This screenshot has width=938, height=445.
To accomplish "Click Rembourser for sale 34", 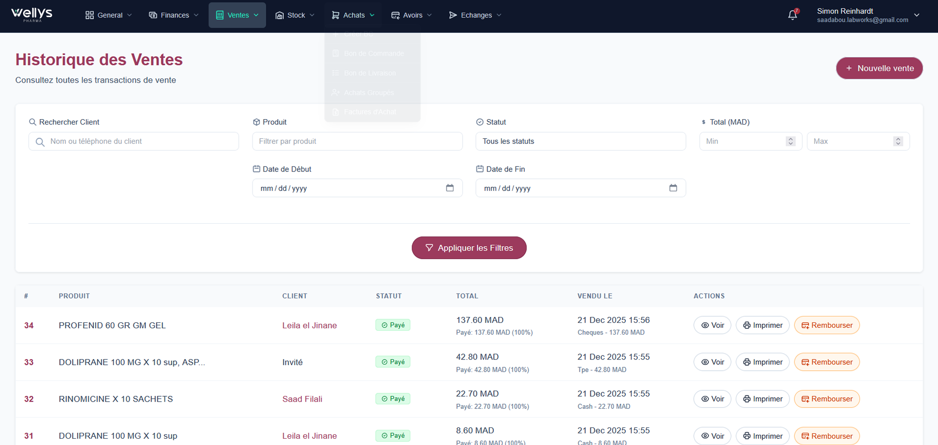I will pyautogui.click(x=827, y=325).
